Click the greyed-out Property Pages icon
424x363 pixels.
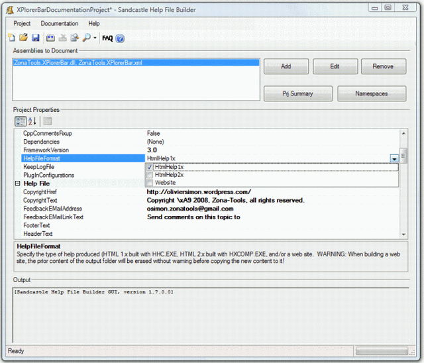tap(48, 121)
